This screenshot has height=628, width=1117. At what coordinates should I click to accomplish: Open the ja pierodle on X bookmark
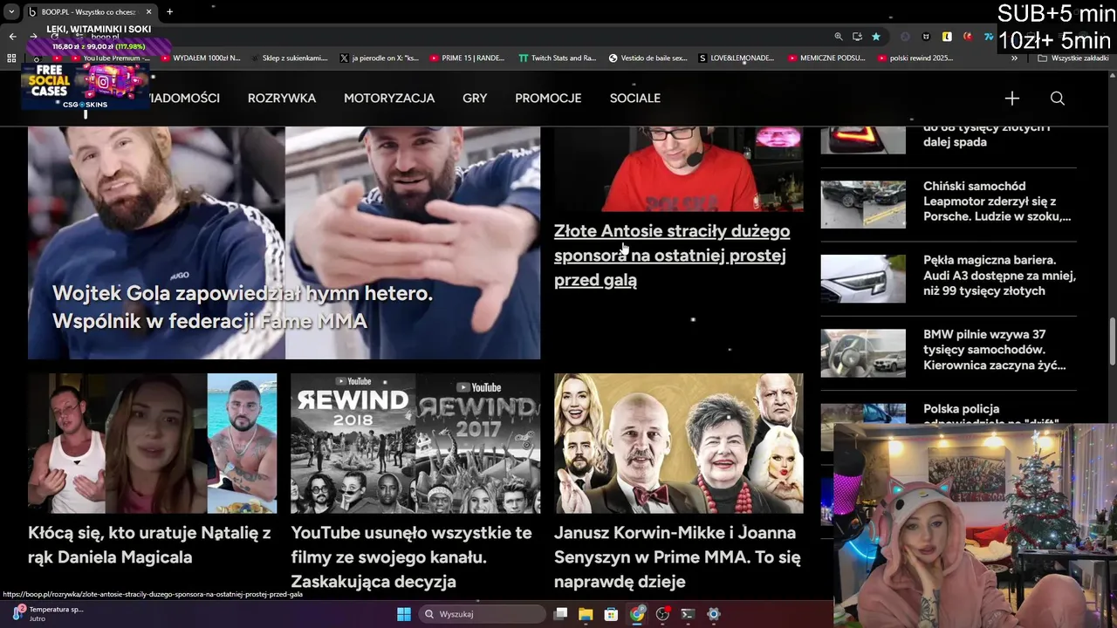[379, 58]
